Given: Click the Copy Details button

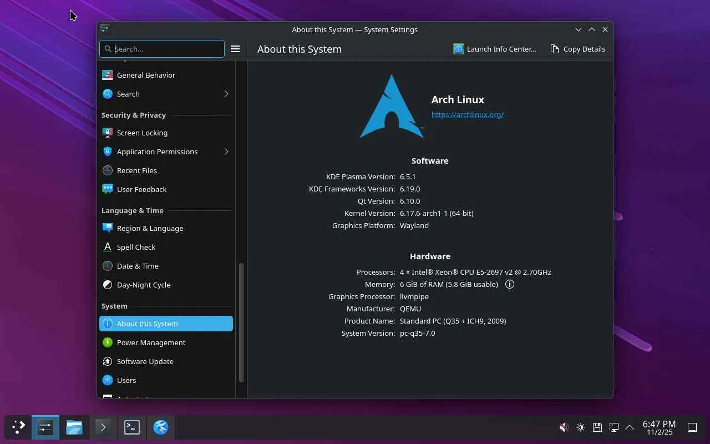Looking at the screenshot, I should (577, 49).
